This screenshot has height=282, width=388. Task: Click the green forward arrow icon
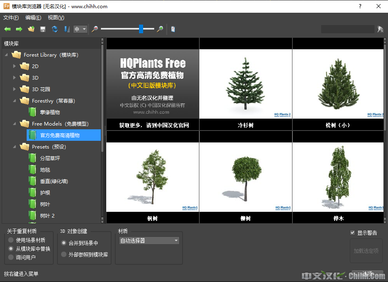pyautogui.click(x=19, y=29)
